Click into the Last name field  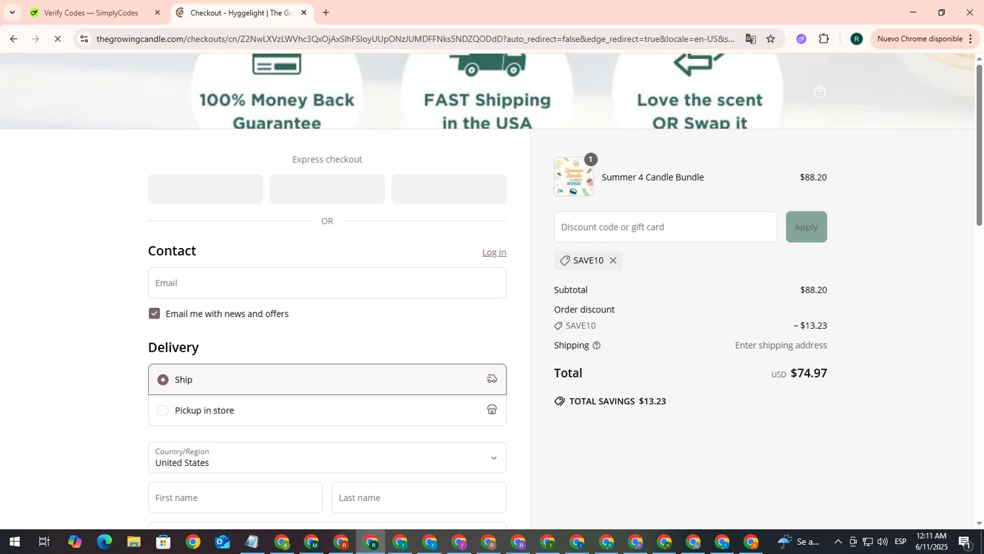[419, 498]
